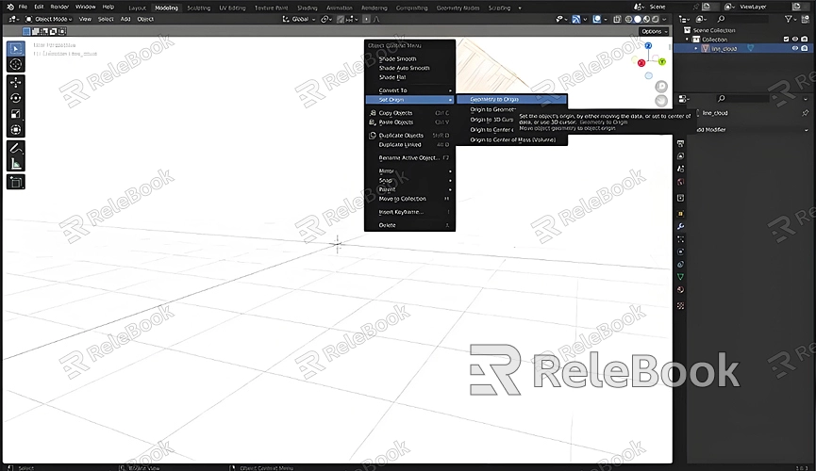
Task: Open the File menu
Action: click(x=23, y=7)
